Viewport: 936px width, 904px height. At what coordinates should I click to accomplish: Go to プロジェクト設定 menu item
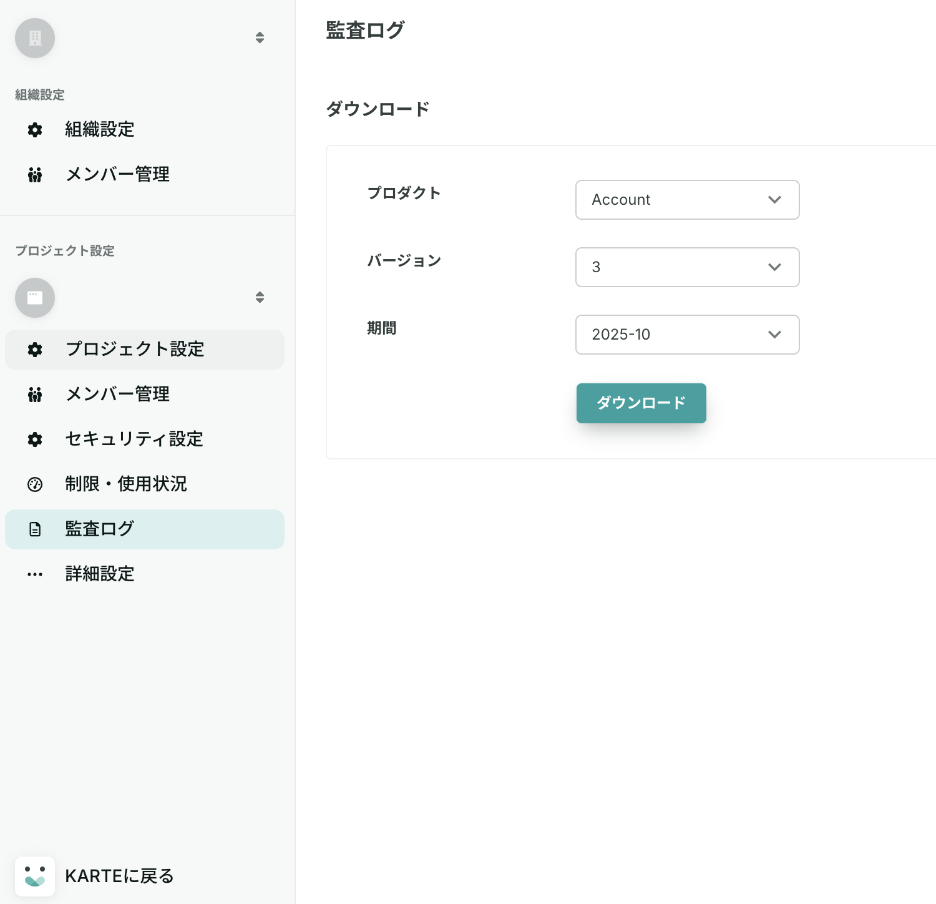(x=145, y=350)
